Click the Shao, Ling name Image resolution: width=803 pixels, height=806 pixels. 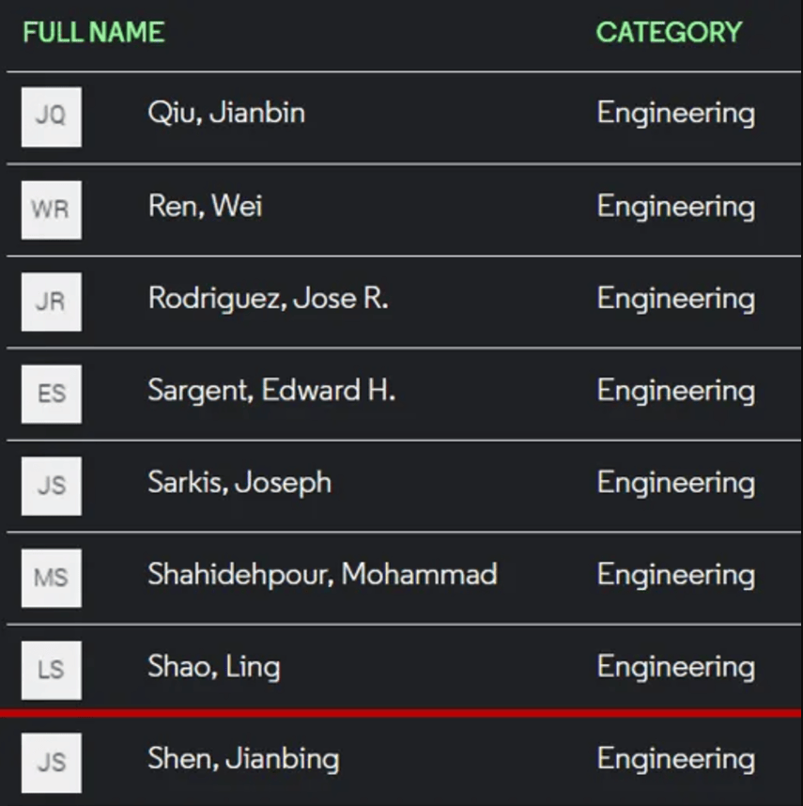213,666
